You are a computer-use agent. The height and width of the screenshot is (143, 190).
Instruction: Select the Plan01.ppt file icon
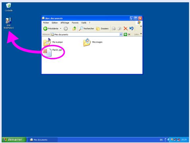[47, 52]
